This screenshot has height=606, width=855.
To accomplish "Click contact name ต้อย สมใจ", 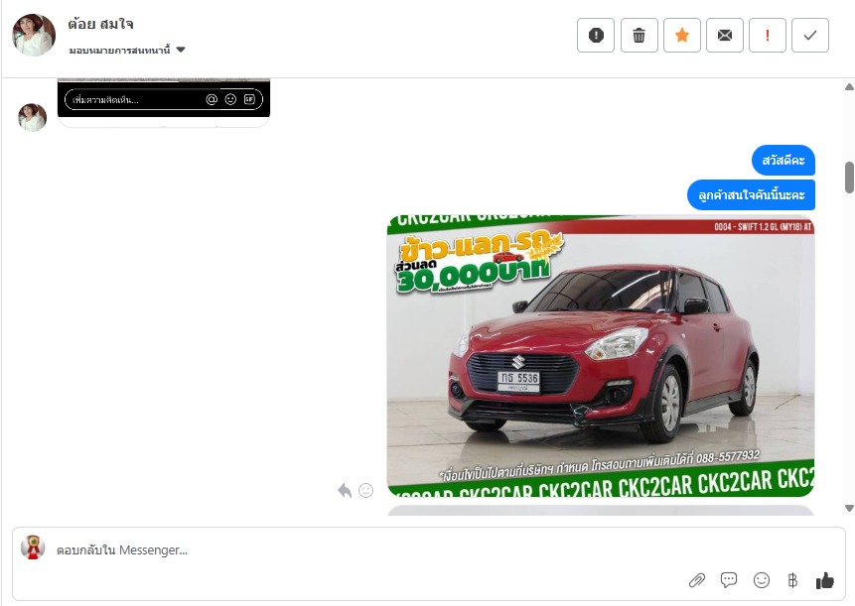I will [100, 24].
